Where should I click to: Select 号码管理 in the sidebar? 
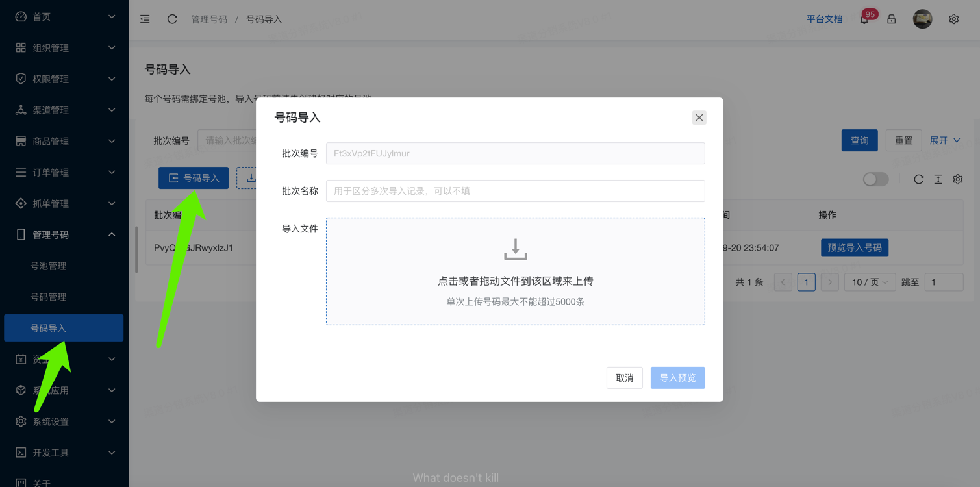pos(49,297)
